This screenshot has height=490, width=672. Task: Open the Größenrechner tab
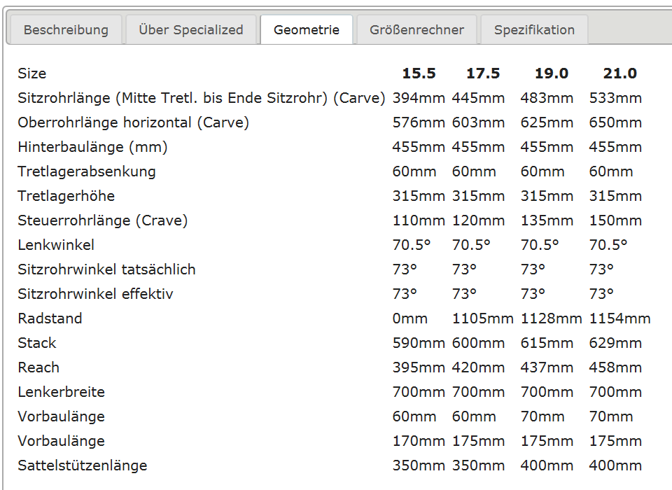pyautogui.click(x=416, y=30)
